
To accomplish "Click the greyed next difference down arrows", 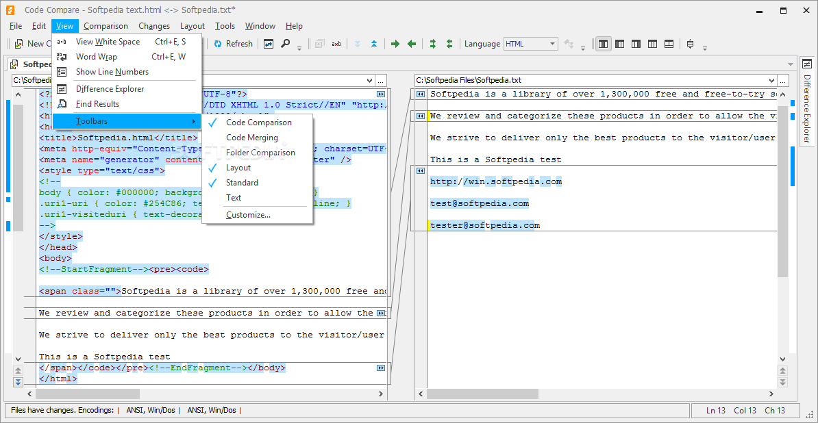I will click(358, 44).
